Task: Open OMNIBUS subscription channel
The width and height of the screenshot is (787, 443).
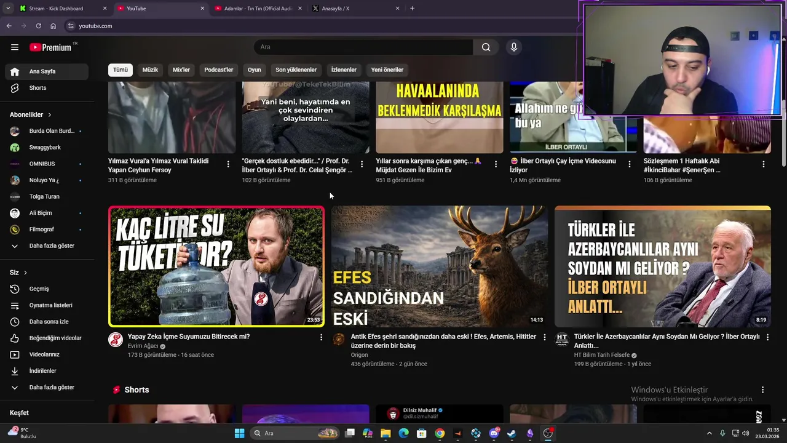Action: (47, 164)
